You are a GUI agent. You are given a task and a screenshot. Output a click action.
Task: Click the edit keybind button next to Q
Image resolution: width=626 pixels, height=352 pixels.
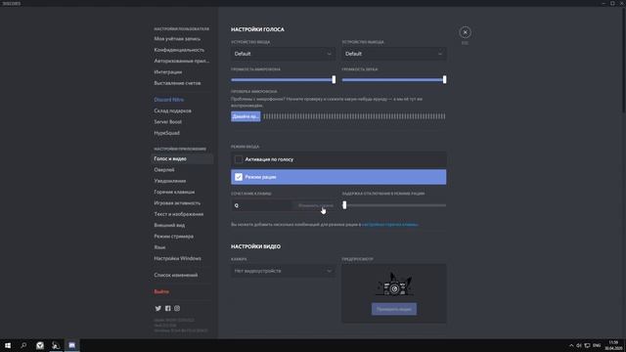(x=315, y=205)
